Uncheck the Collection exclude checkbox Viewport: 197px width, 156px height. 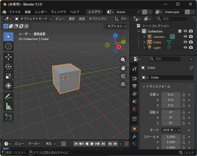[x=180, y=31]
